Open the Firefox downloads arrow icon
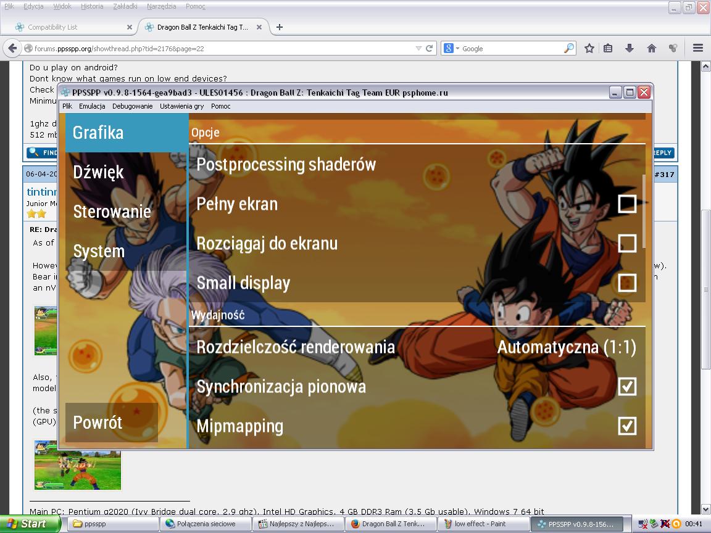Viewport: 711px width, 533px height. pos(630,48)
